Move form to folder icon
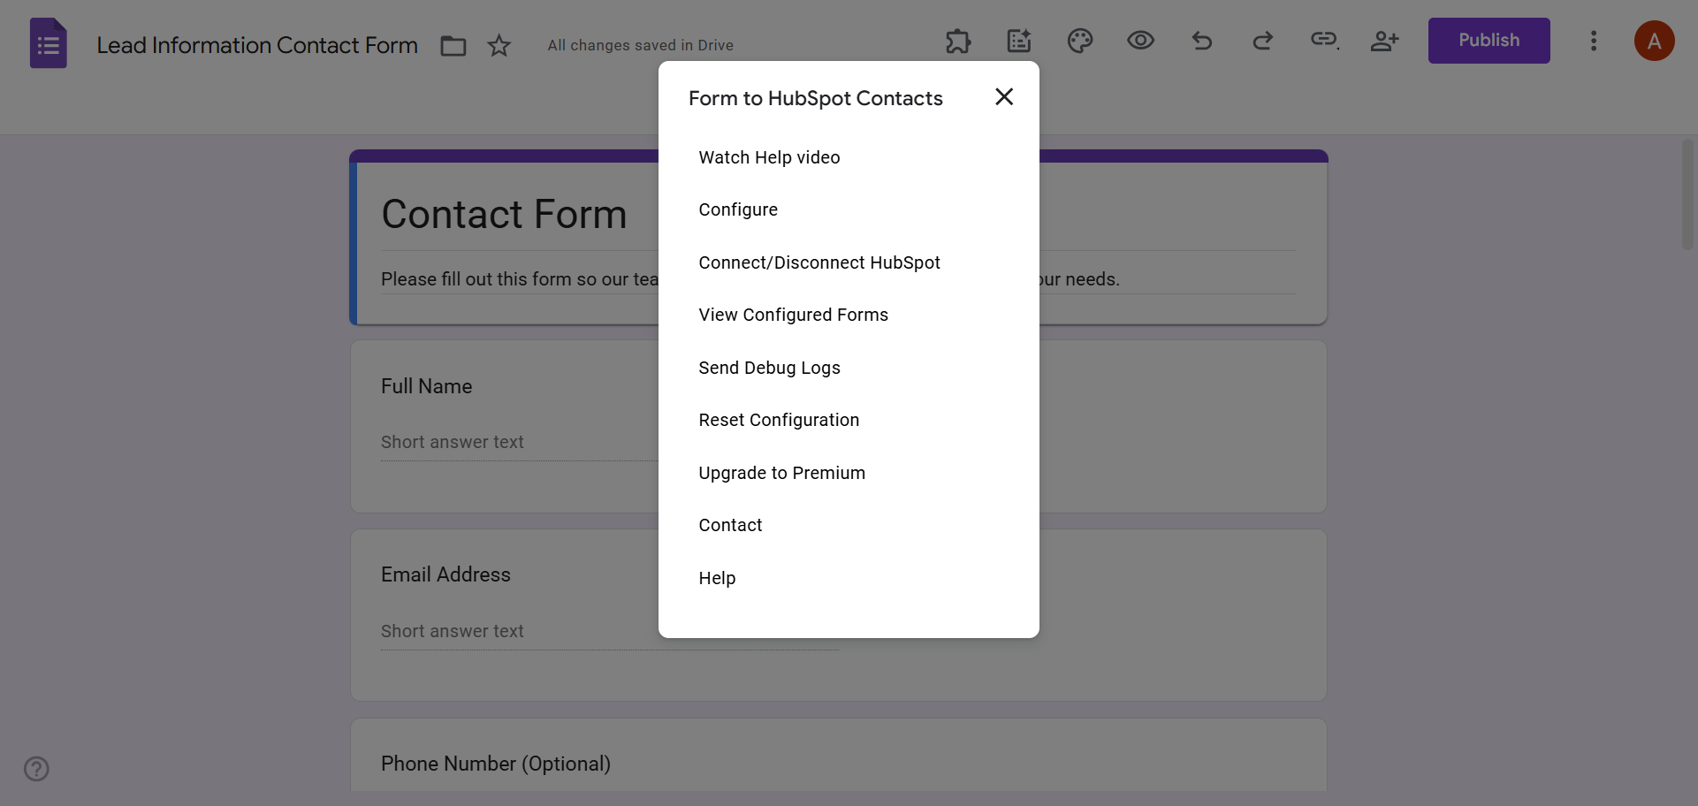 pyautogui.click(x=453, y=45)
